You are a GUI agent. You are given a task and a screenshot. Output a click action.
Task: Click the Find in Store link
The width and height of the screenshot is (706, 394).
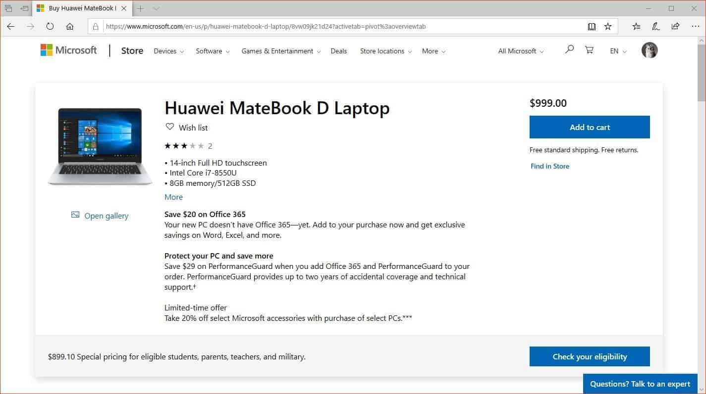pyautogui.click(x=549, y=166)
